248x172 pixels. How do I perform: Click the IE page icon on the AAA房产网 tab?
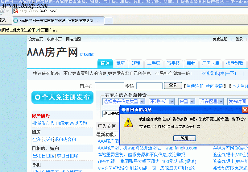[x=16, y=21]
